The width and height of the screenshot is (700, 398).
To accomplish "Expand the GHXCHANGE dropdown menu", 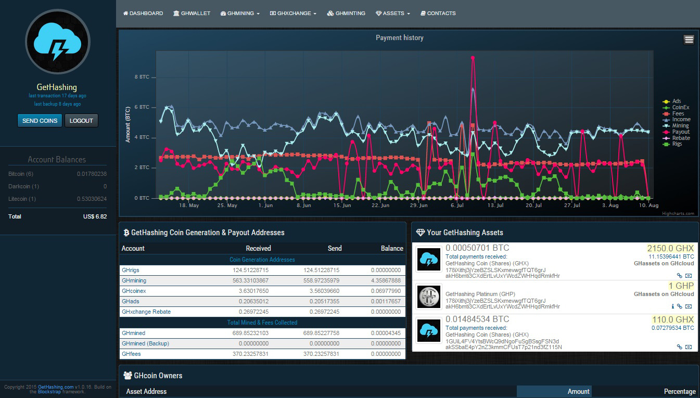I will [x=293, y=14].
